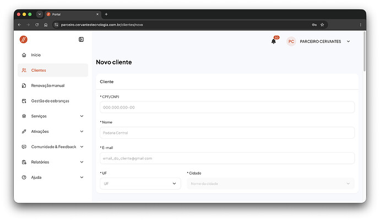Select the Portal browser tab

click(73, 14)
